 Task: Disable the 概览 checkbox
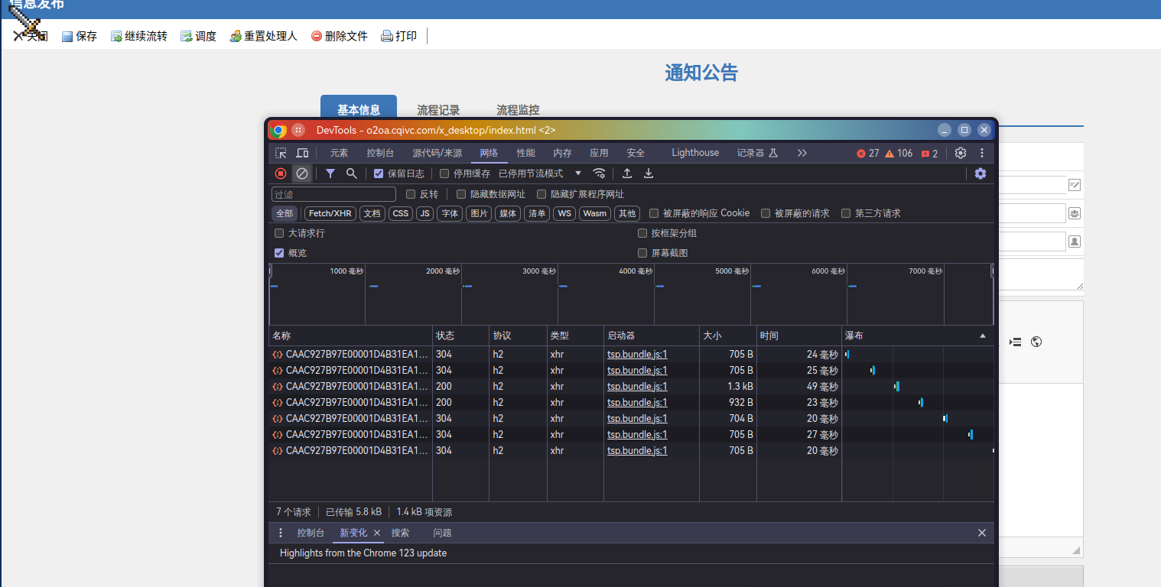279,253
